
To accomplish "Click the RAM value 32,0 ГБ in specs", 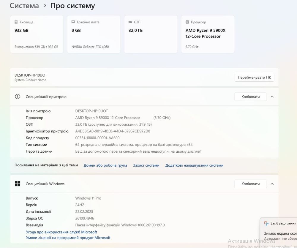I will [x=113, y=124].
